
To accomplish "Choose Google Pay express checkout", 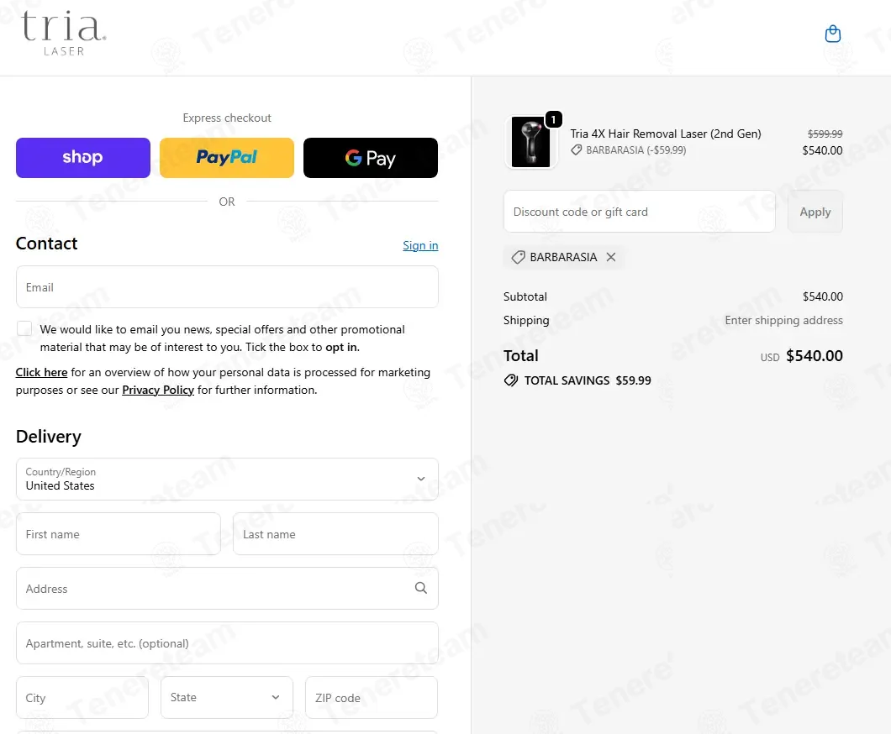I will (x=371, y=158).
